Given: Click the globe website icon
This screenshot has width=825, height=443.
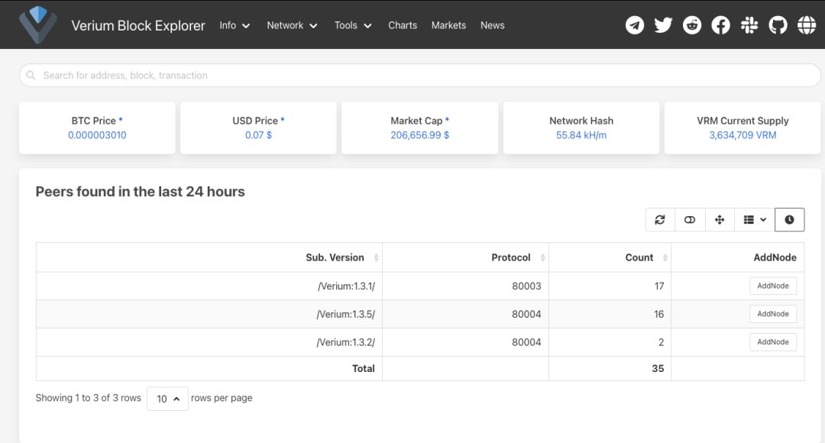Looking at the screenshot, I should [x=807, y=24].
